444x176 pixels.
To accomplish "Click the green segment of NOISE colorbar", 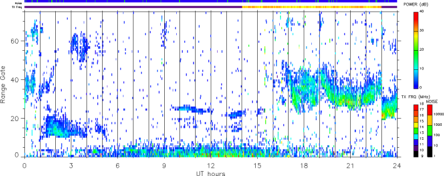I will tap(430, 131).
